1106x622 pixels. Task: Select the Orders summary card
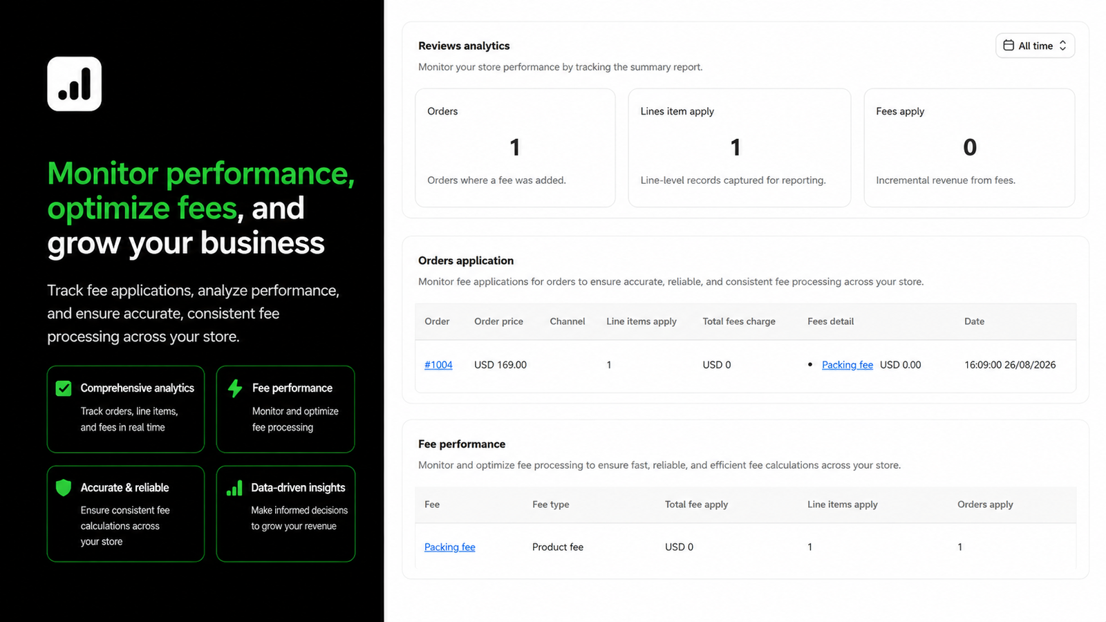point(515,147)
